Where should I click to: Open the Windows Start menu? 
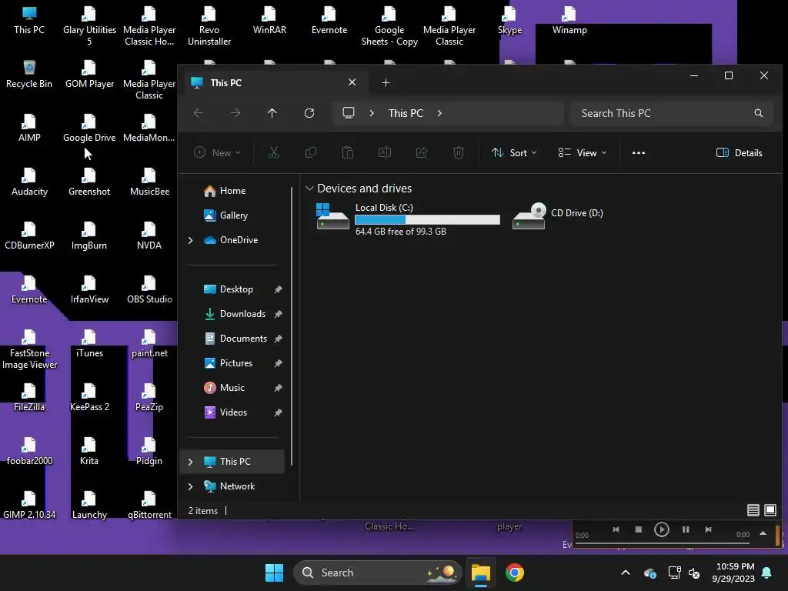[274, 573]
